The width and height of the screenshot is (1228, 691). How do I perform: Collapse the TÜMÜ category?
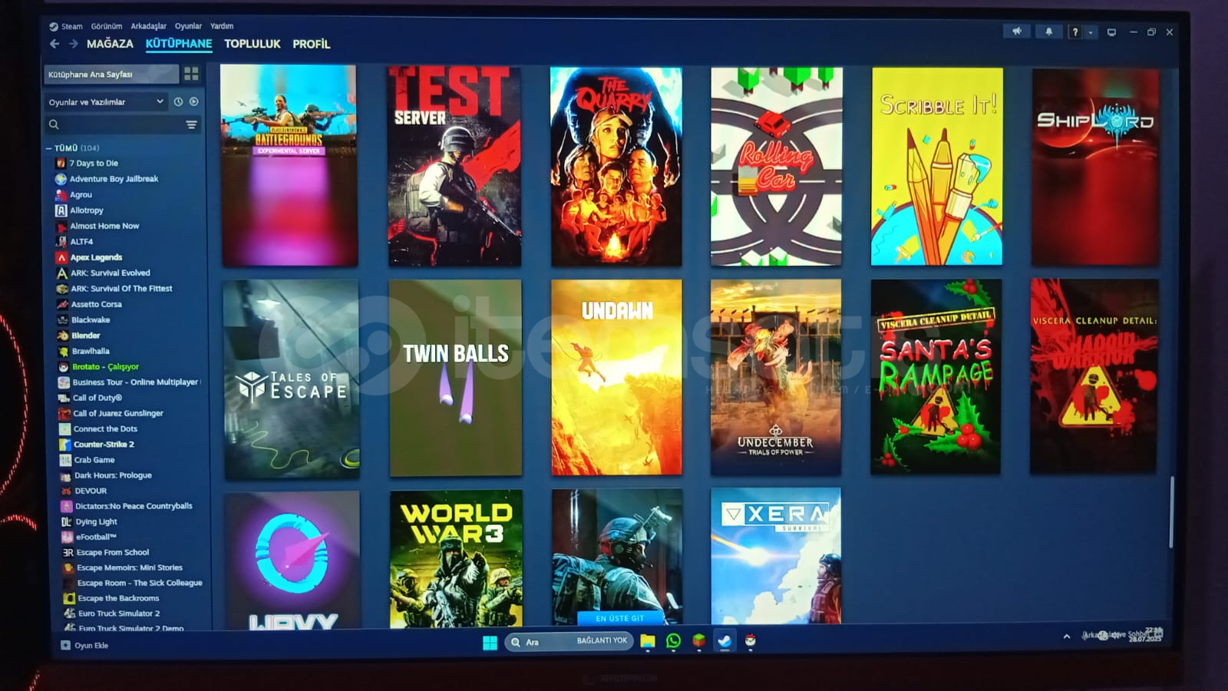(49, 148)
